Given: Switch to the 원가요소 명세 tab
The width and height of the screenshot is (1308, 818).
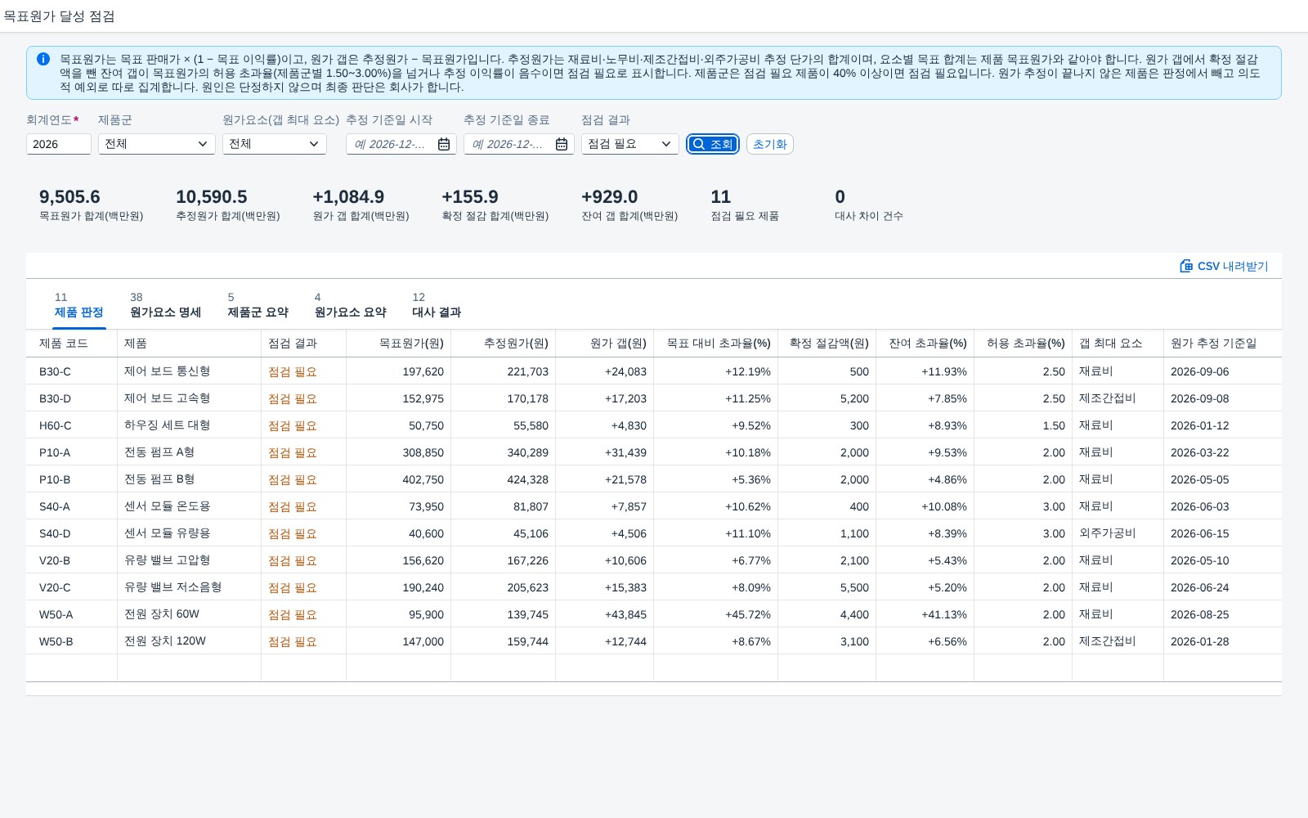Looking at the screenshot, I should [x=165, y=305].
